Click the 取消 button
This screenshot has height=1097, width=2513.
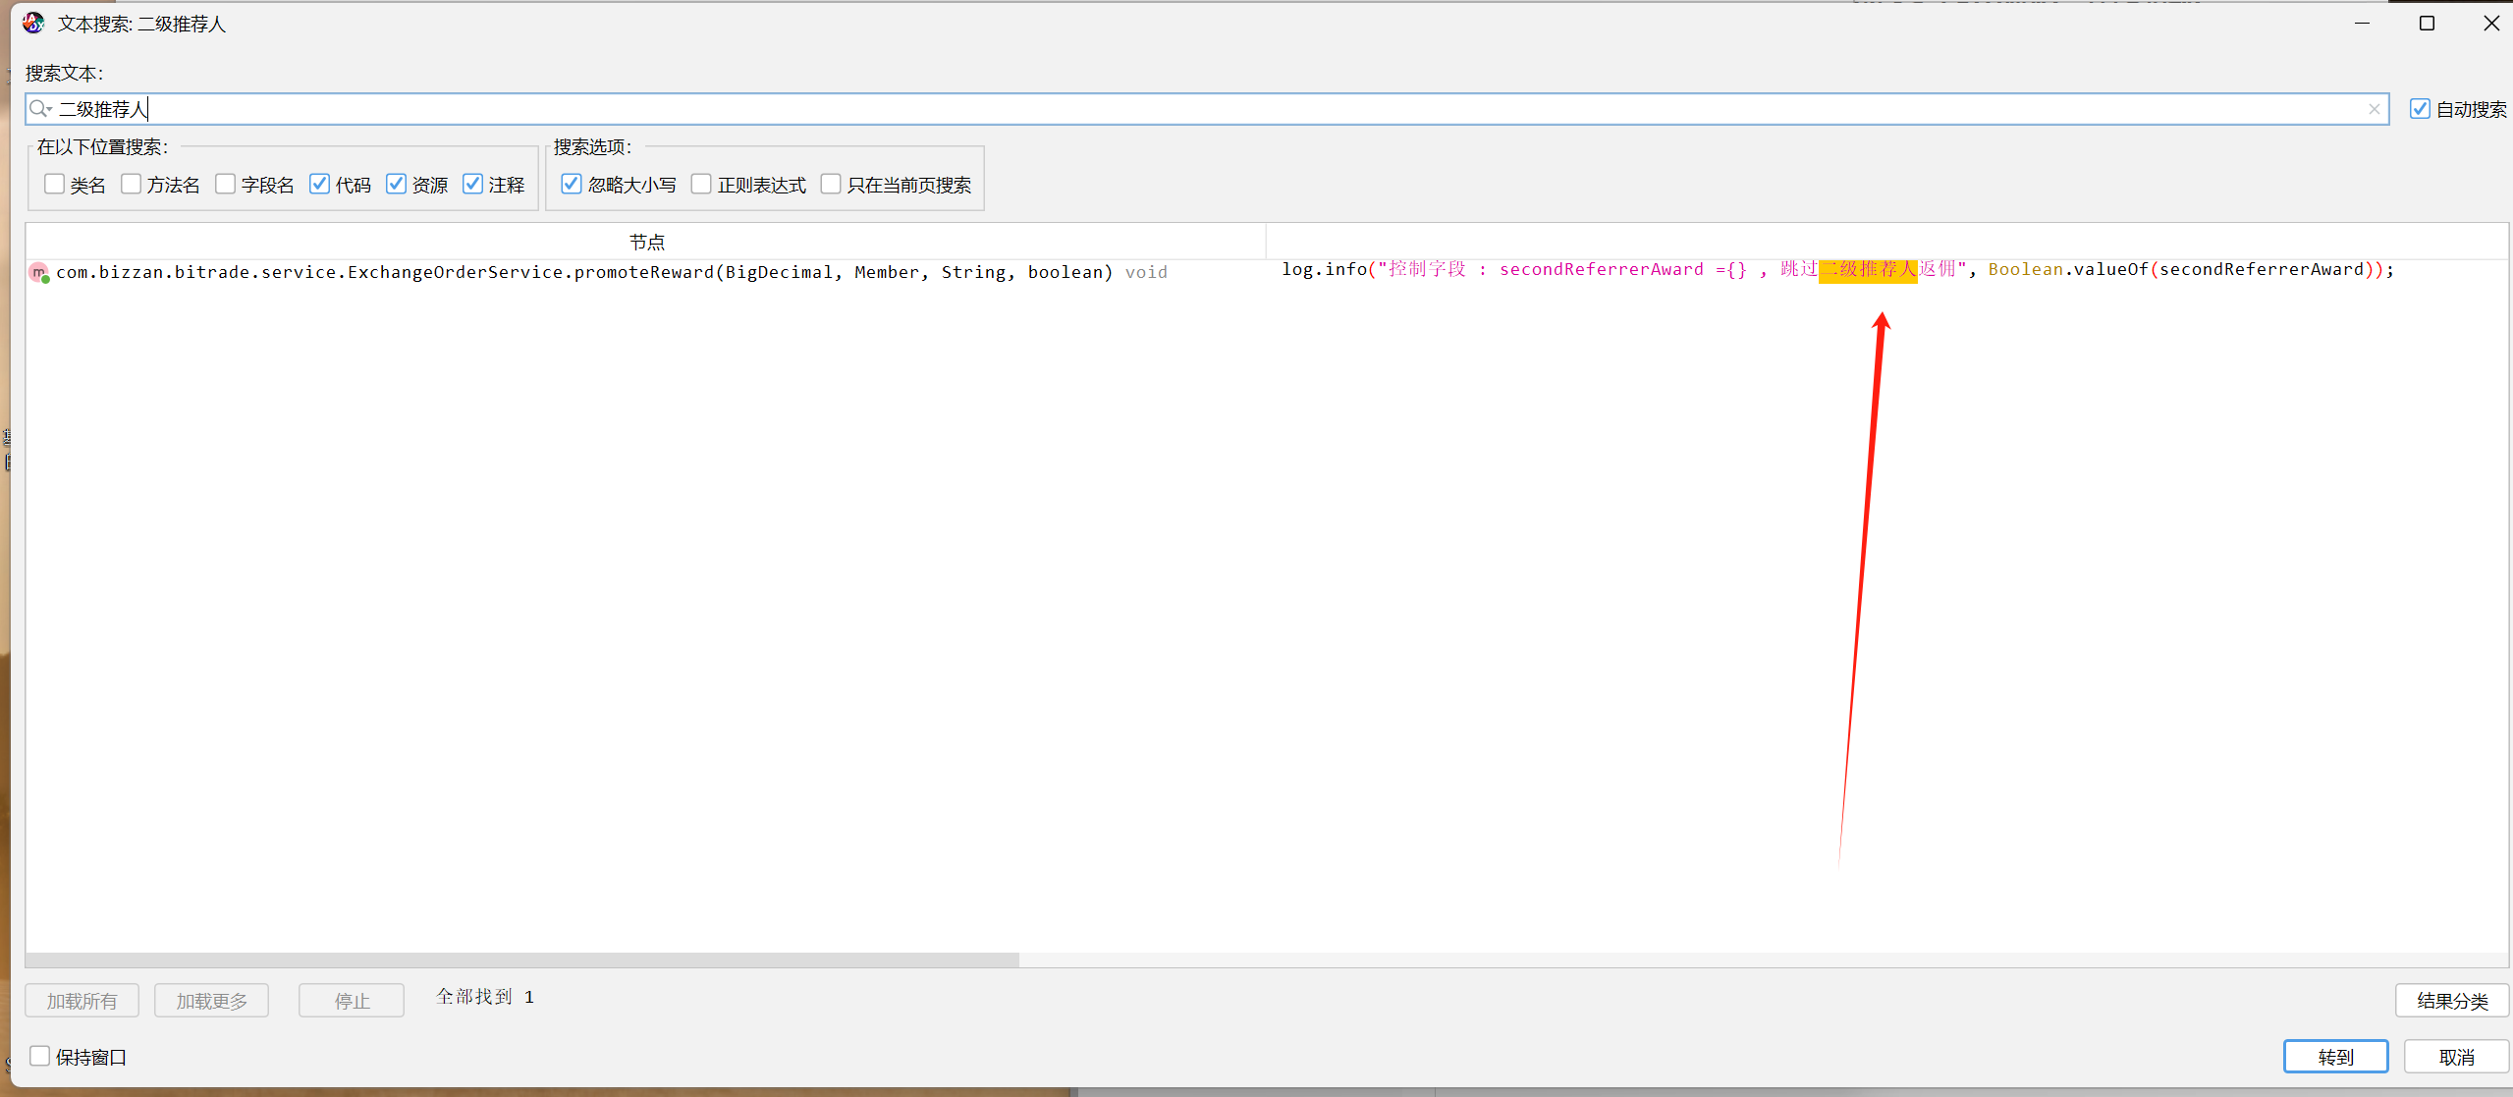click(x=2456, y=1056)
